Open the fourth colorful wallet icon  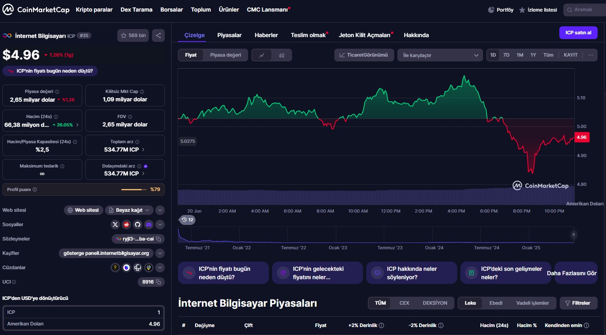(149, 268)
